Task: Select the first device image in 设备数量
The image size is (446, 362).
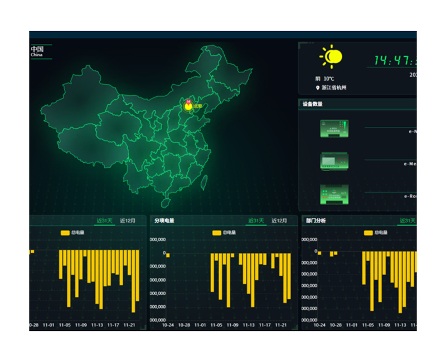Action: 334,129
